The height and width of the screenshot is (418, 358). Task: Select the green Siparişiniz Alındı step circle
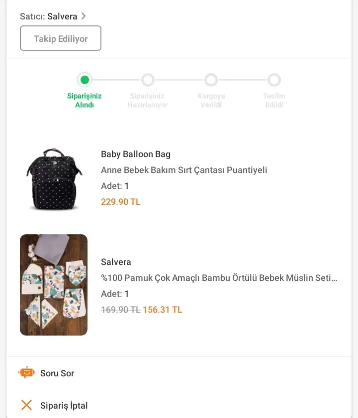pos(85,80)
